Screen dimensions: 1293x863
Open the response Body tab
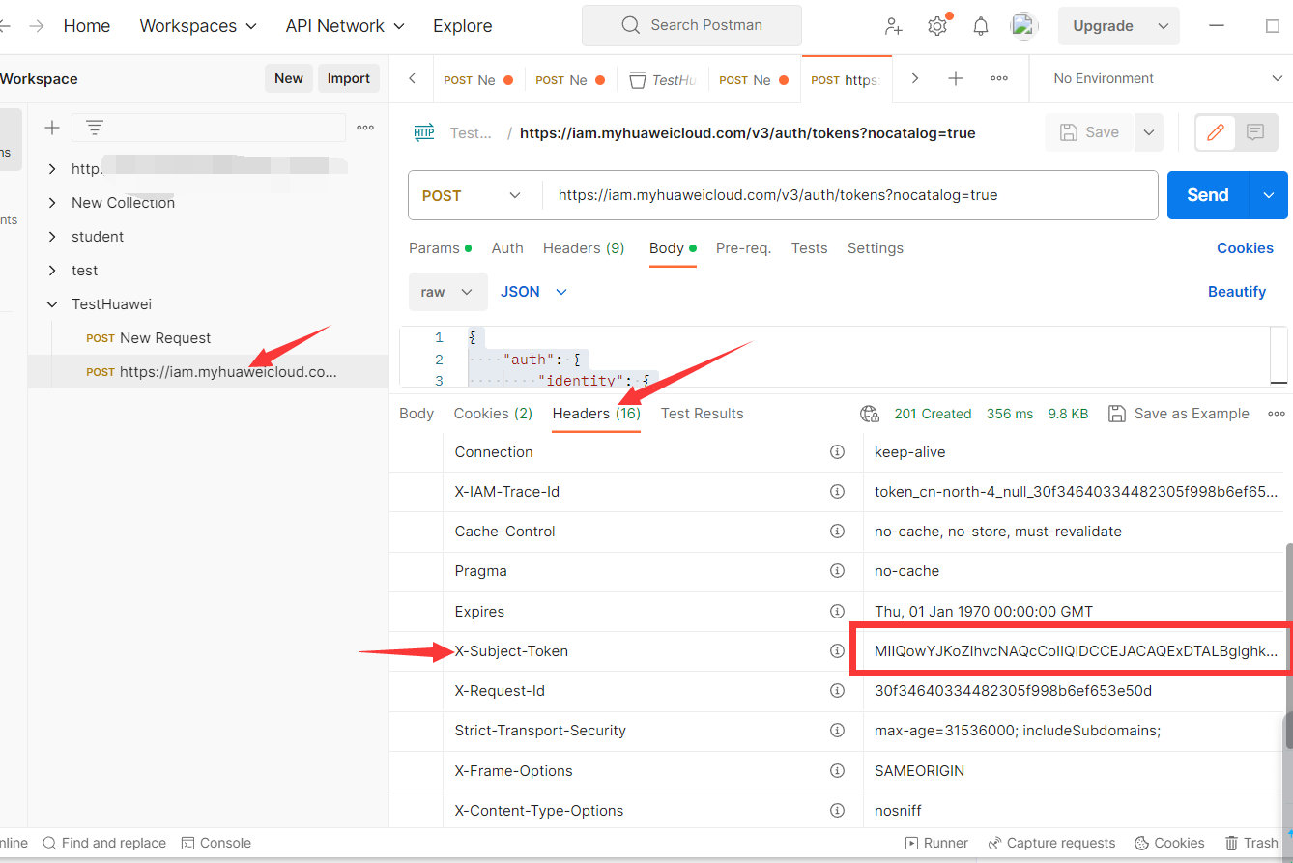417,414
